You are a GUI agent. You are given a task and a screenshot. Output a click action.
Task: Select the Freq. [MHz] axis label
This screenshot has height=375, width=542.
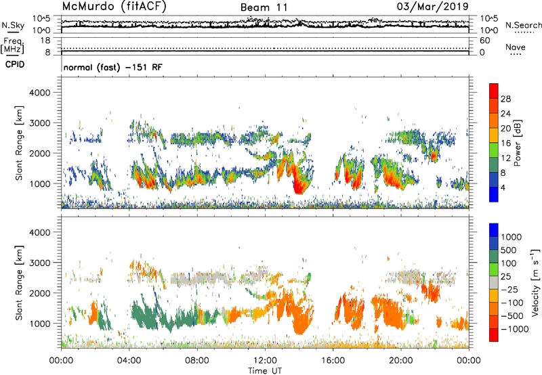pyautogui.click(x=12, y=45)
